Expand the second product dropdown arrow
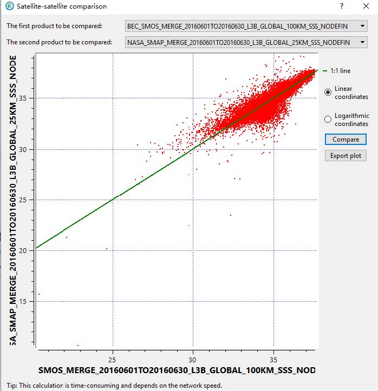This screenshot has height=391, width=378. click(x=362, y=42)
